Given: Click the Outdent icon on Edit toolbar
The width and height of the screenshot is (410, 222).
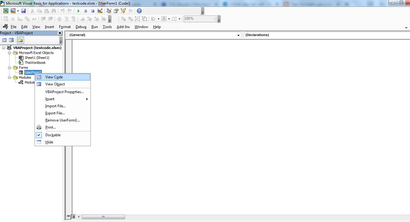Looking at the screenshot, I should (50, 19).
